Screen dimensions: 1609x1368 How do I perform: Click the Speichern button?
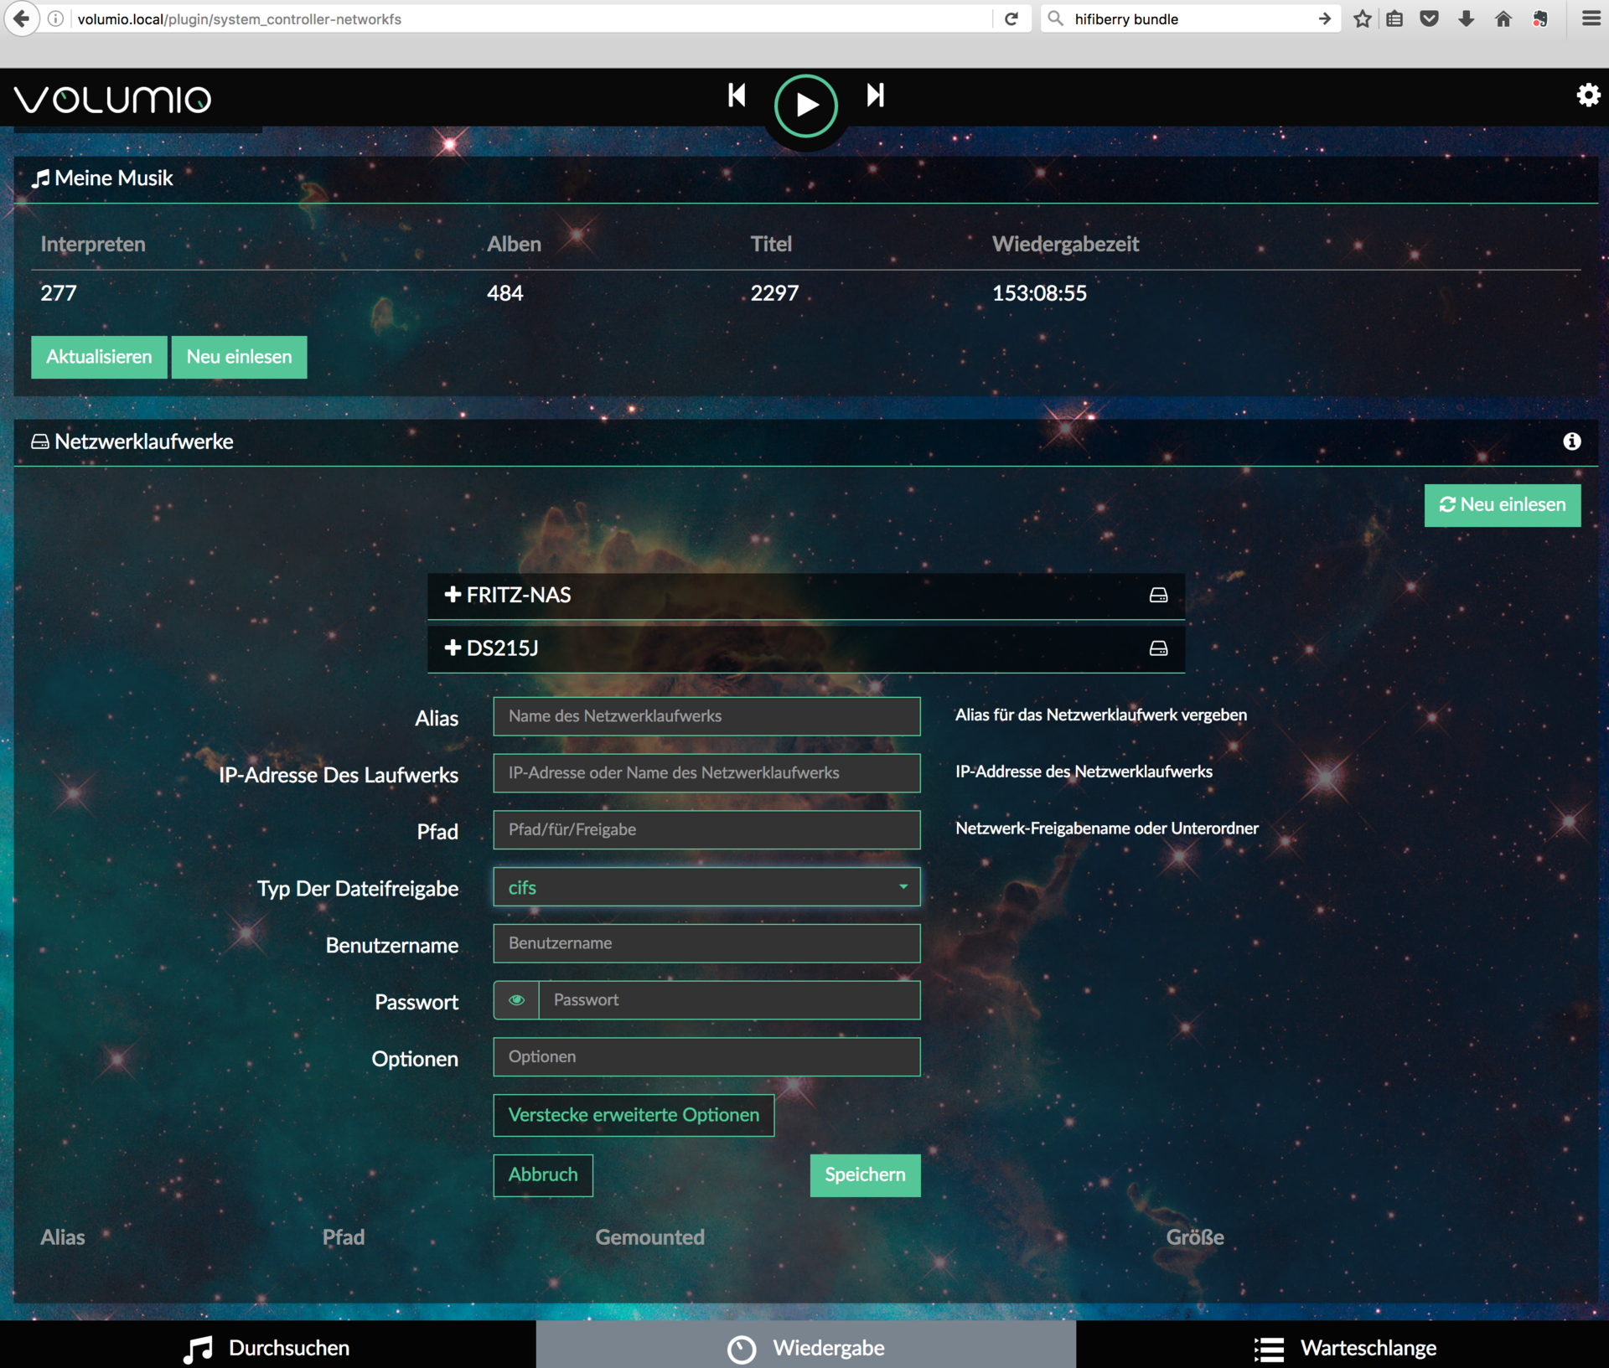point(865,1175)
